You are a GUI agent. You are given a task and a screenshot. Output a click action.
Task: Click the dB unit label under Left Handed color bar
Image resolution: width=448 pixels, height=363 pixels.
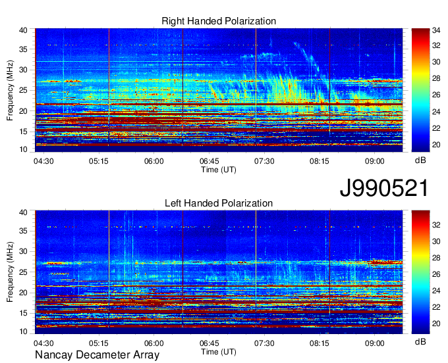click(x=420, y=341)
